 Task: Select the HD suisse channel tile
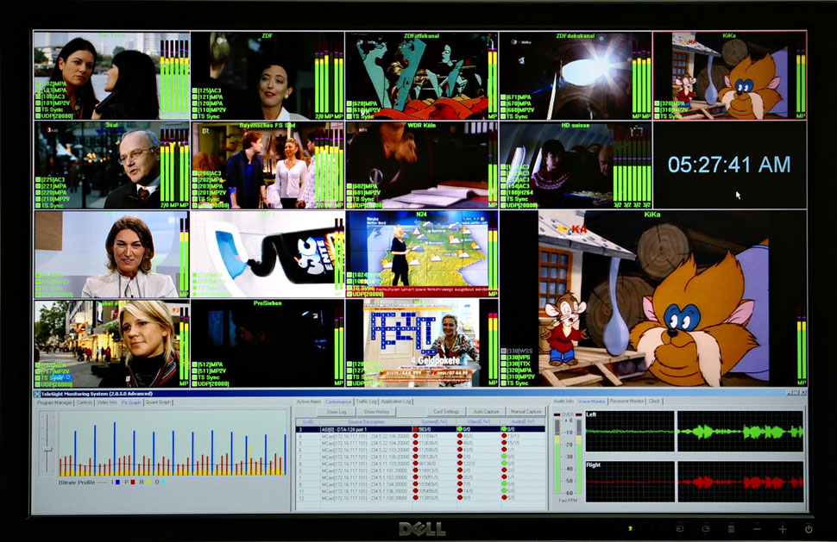coord(575,165)
